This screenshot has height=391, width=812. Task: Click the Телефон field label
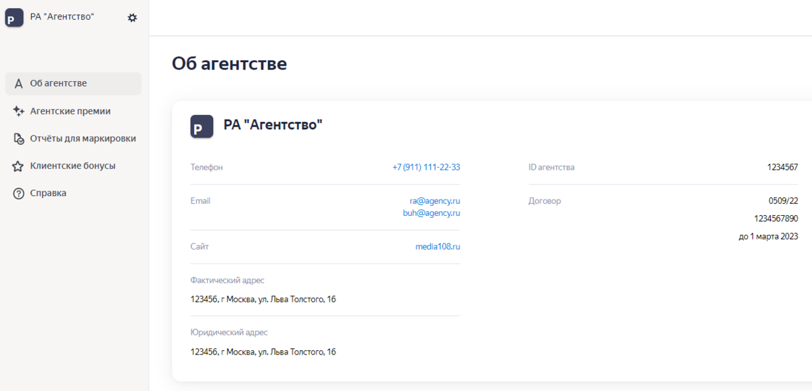[206, 167]
